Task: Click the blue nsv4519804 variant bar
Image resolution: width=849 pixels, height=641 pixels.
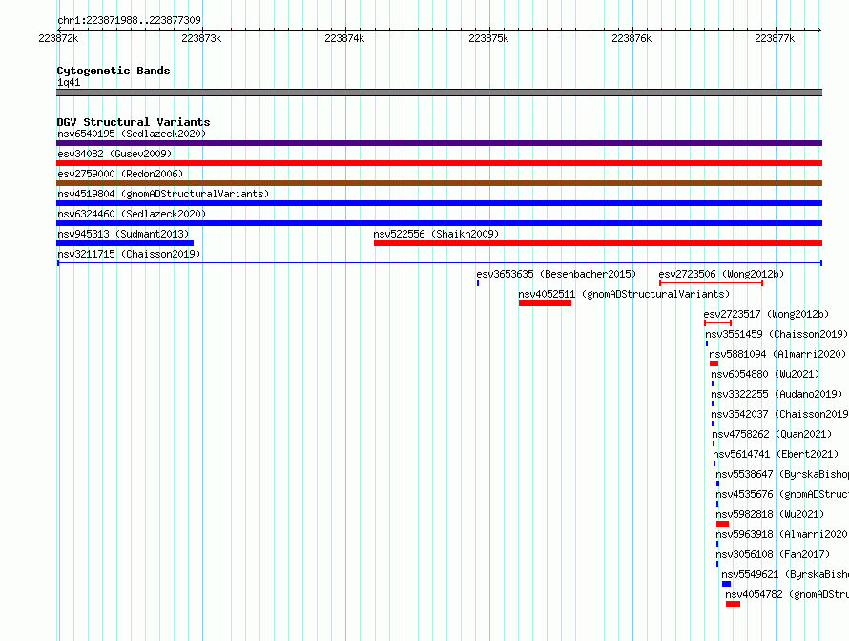Action: click(x=439, y=203)
